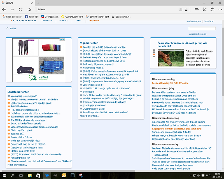Open Lightroom from the taskbar
The width and height of the screenshot is (224, 179).
point(73,175)
